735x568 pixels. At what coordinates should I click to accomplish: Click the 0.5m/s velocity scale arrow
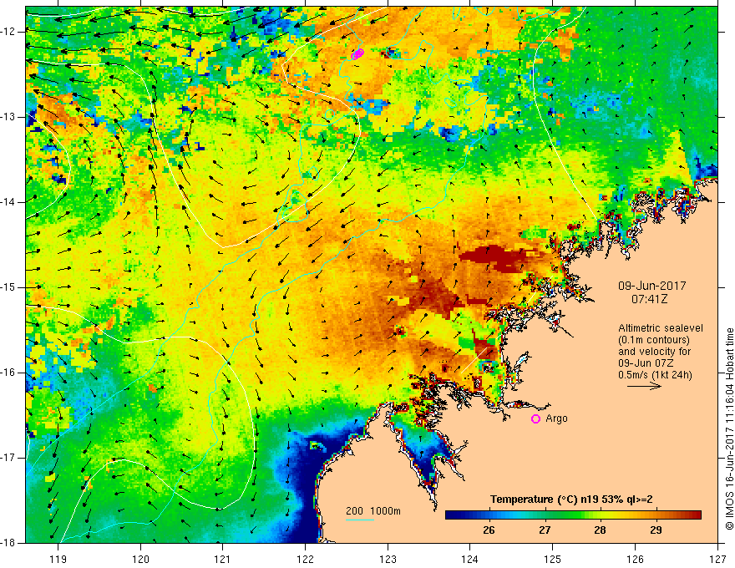point(644,386)
